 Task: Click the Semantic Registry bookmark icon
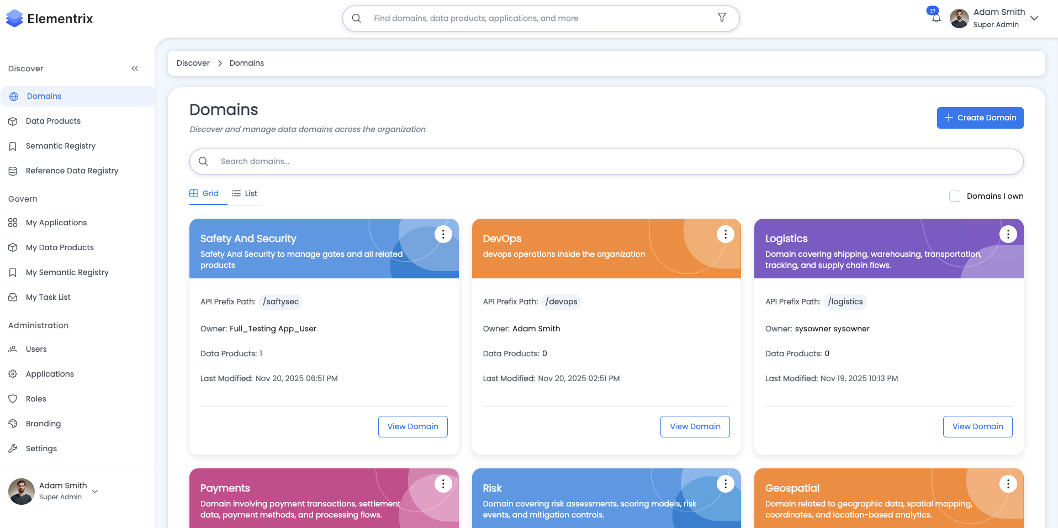(13, 146)
